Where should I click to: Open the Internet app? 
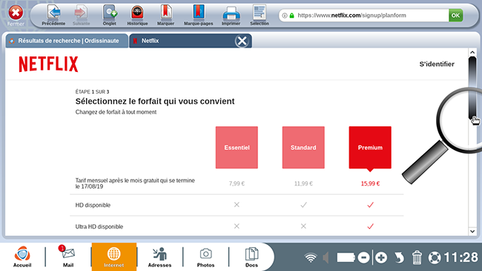tap(113, 257)
